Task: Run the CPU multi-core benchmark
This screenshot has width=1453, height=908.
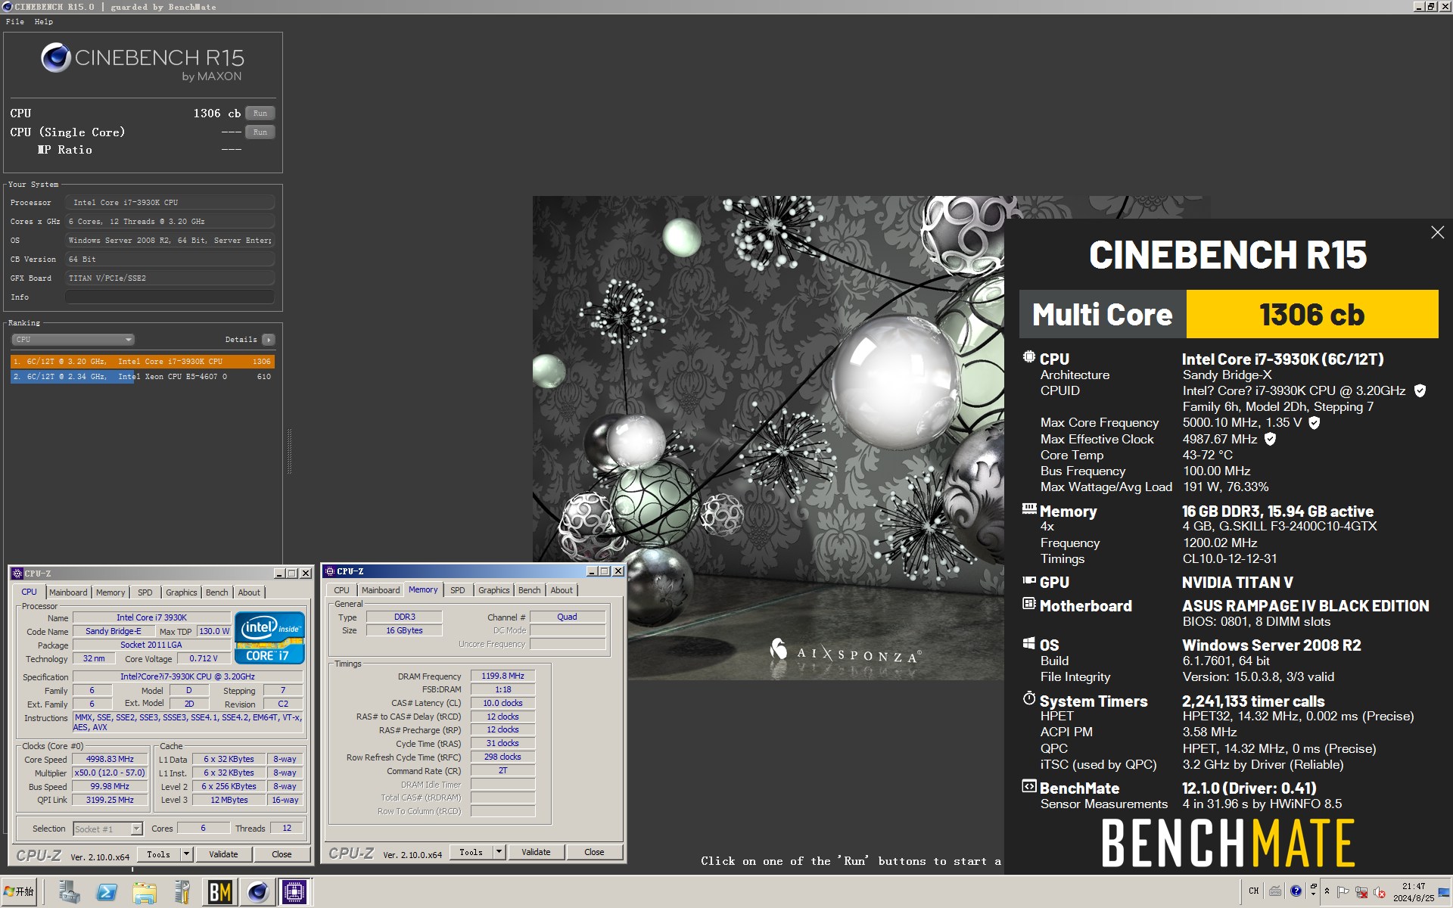Action: coord(260,113)
